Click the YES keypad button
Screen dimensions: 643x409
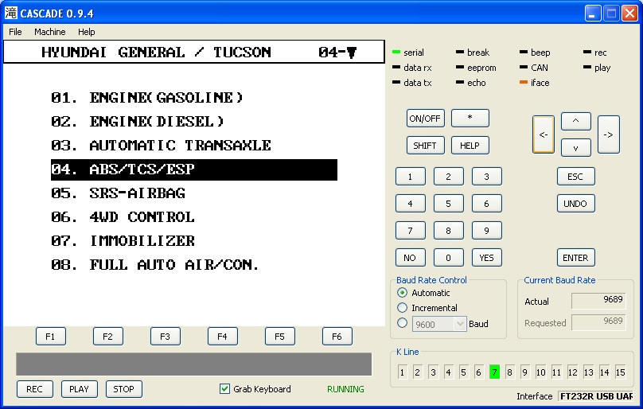coord(487,258)
